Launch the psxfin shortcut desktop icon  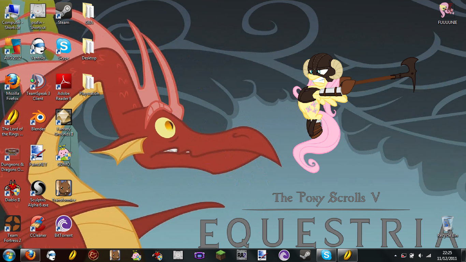[38, 16]
